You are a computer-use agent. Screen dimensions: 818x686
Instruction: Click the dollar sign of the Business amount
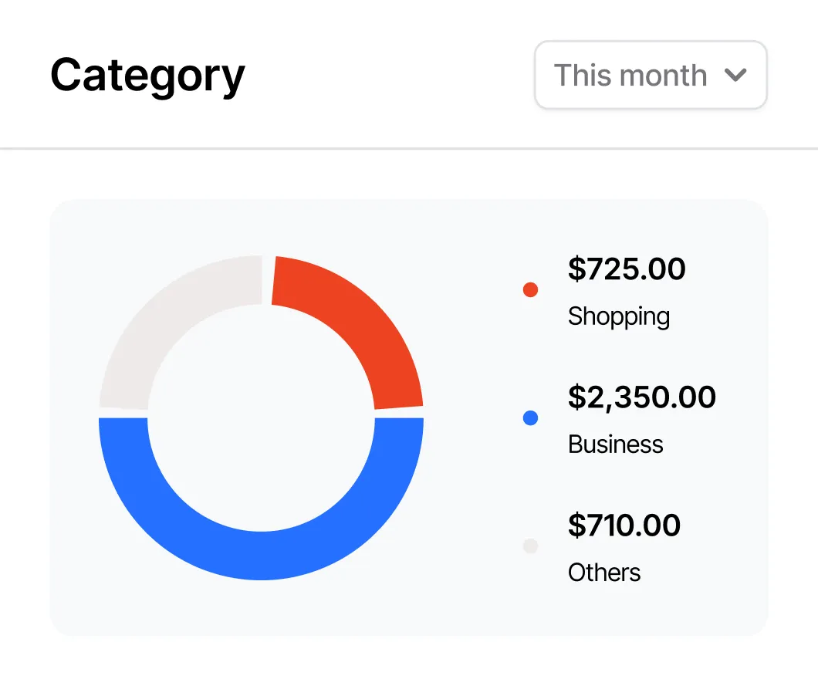coord(576,397)
